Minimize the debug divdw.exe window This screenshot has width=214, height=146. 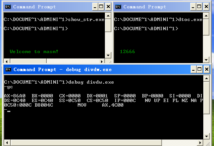[x=193, y=69]
